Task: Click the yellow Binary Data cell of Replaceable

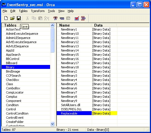Action: (105, 113)
